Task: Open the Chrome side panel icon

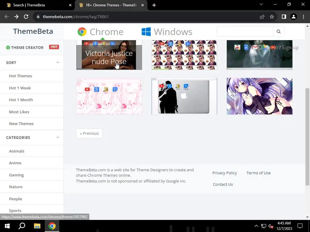Action: (x=284, y=17)
